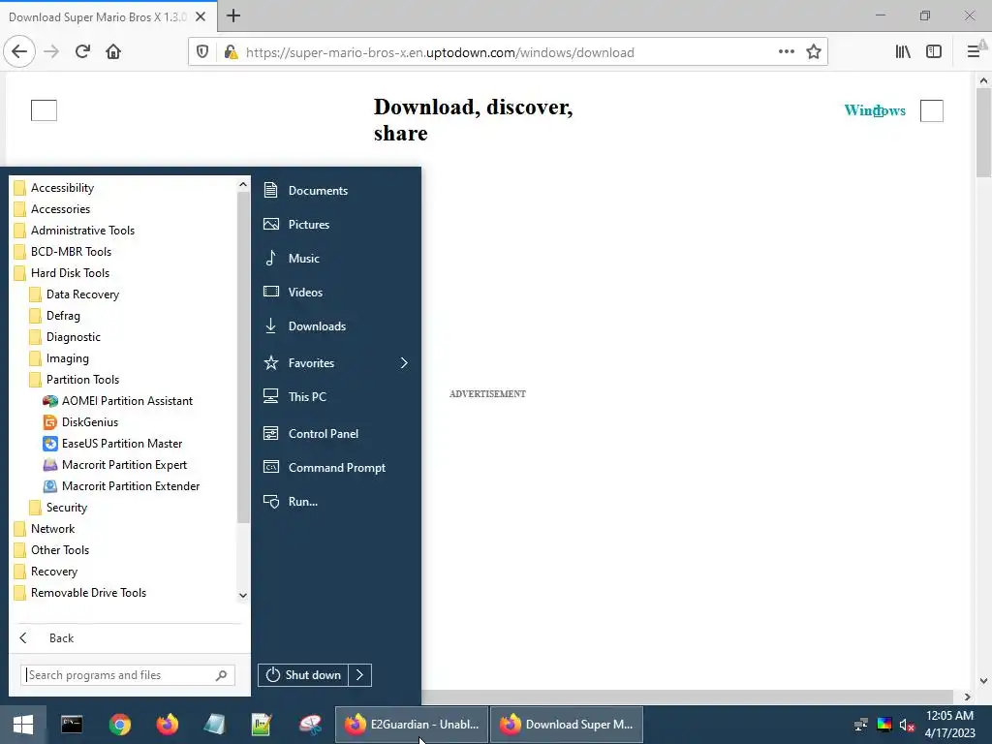Go to the Firefox home page
This screenshot has width=992, height=744.
[113, 52]
